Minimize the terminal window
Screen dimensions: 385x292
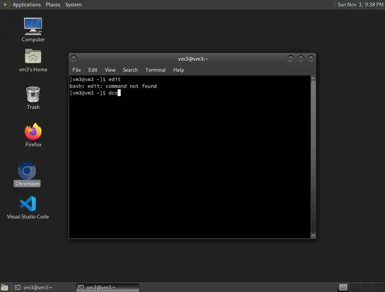pos(291,58)
